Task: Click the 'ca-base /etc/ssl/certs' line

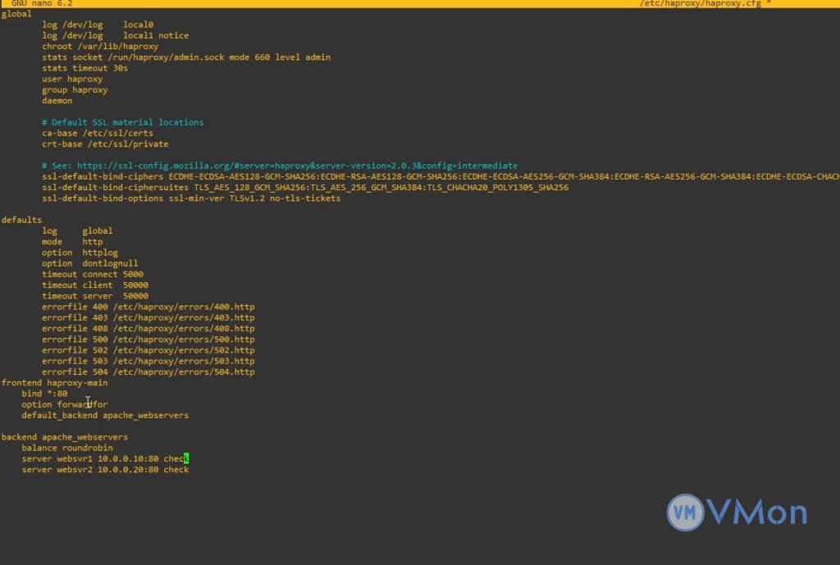Action: pos(98,133)
